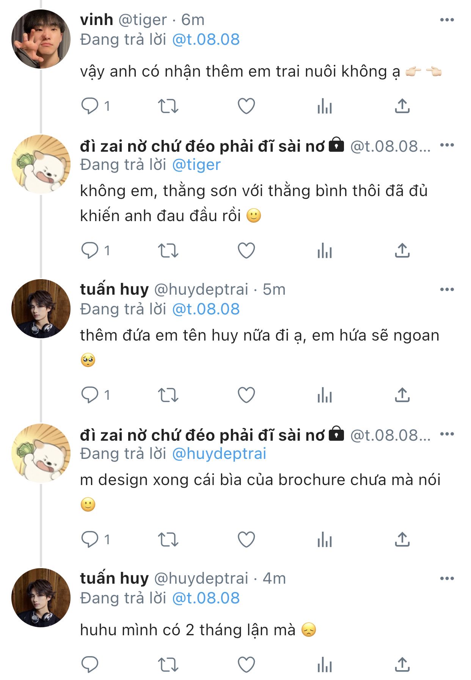Open @t.08.08 link in tuấn huy's 4m tweet
This screenshot has height=680, width=471.
click(206, 598)
